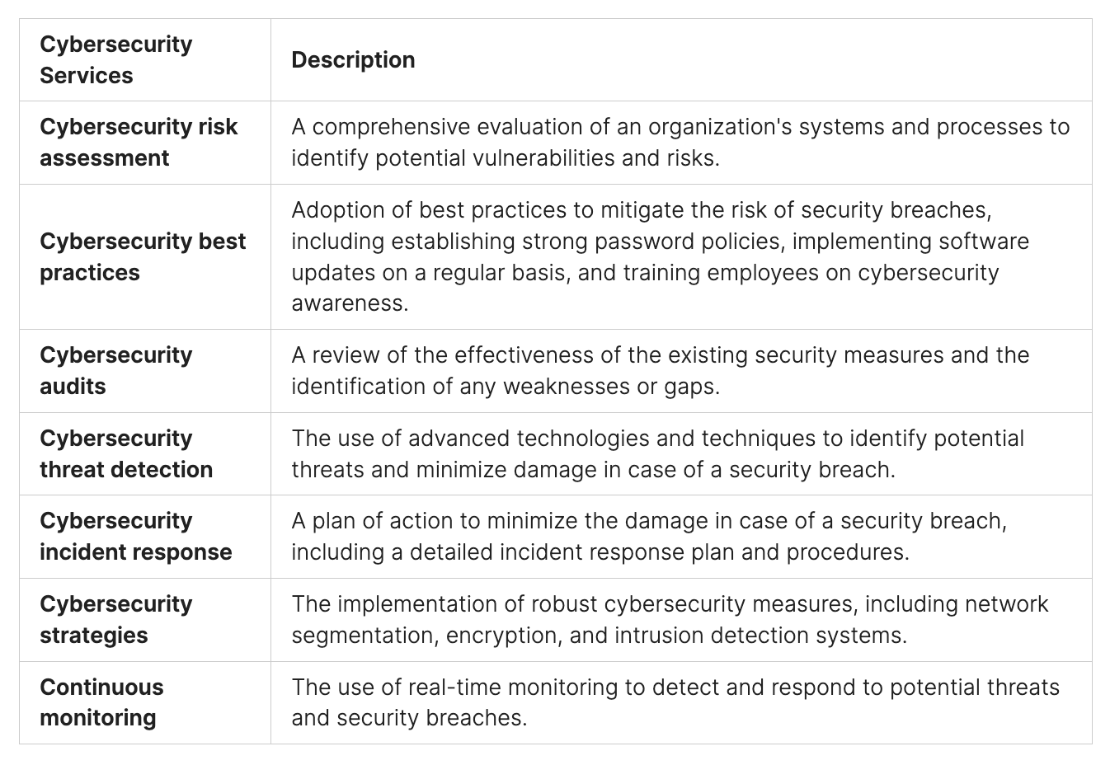
Task: Click 'and security breaches.' in last row
Action: click(x=408, y=718)
